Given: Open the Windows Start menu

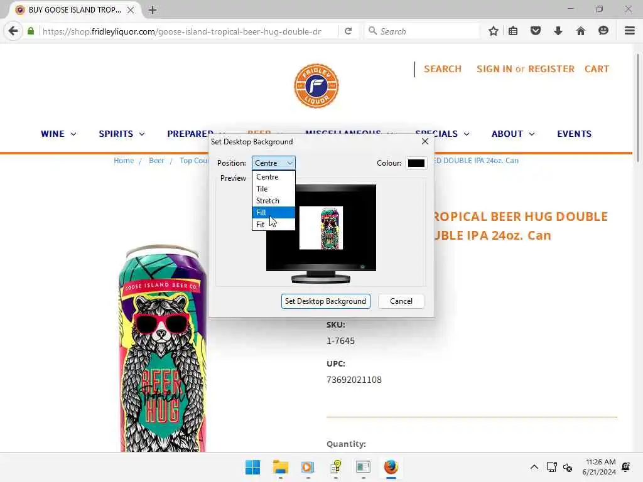Looking at the screenshot, I should coord(252,467).
